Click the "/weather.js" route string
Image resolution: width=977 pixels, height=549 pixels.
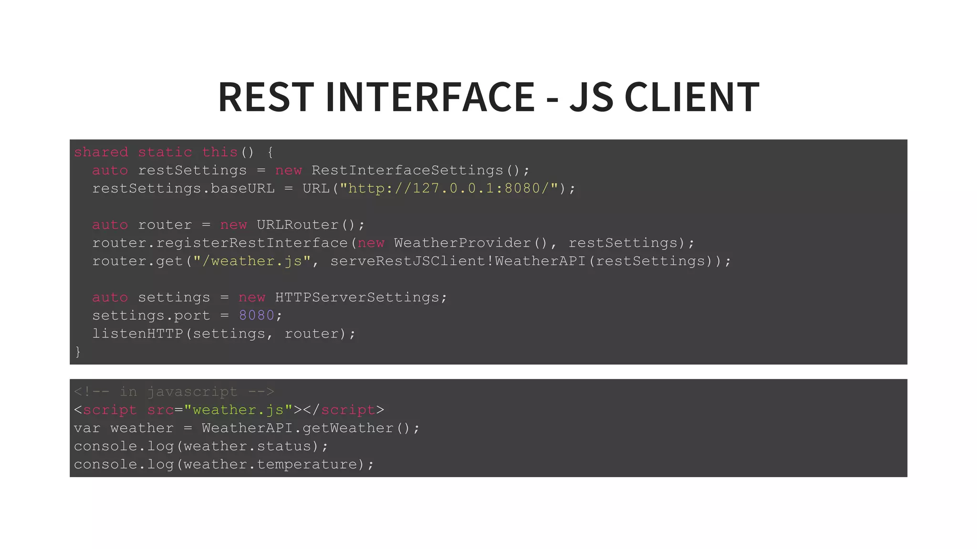coord(252,261)
